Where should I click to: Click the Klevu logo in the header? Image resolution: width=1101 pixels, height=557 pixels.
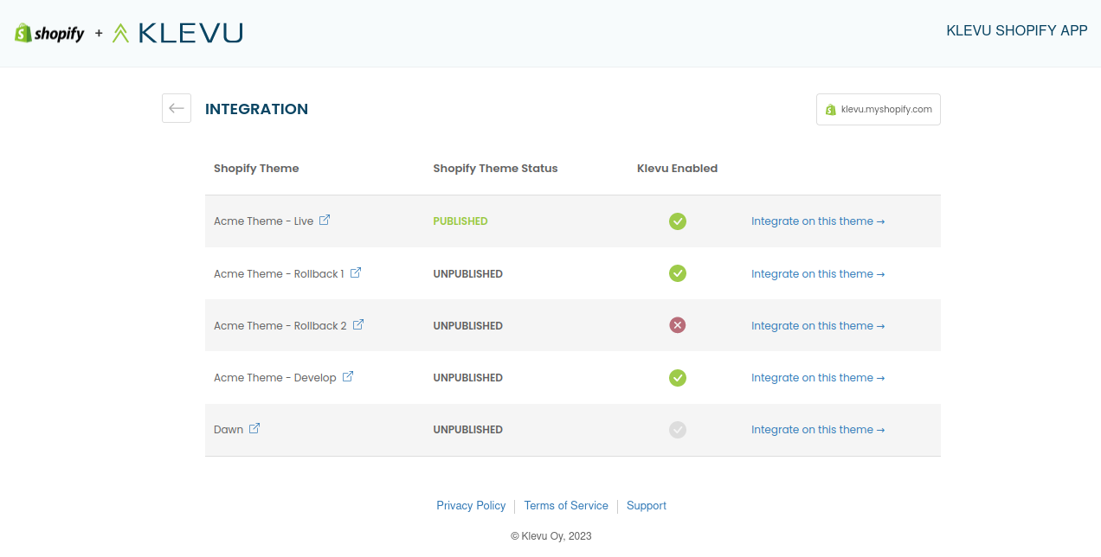(x=177, y=33)
